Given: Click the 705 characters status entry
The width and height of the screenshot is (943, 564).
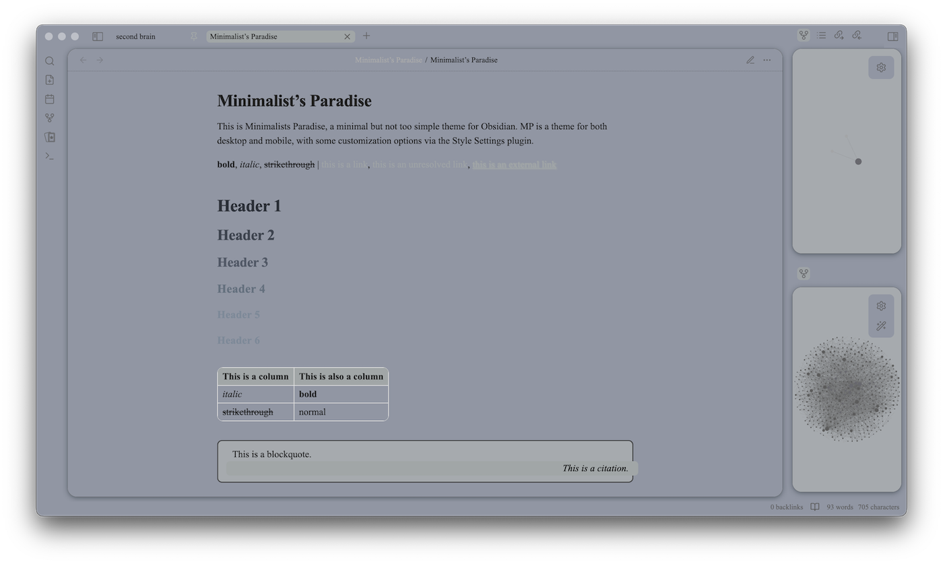Looking at the screenshot, I should pyautogui.click(x=878, y=507).
